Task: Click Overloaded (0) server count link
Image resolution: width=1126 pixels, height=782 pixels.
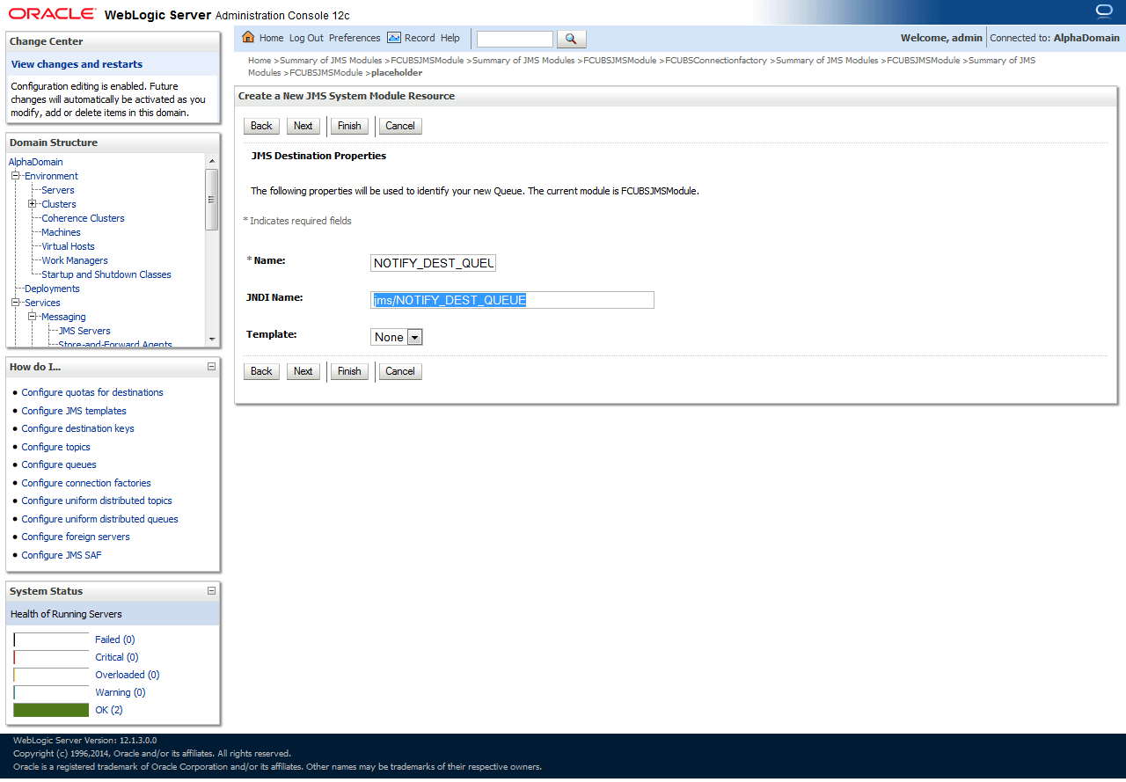Action: click(128, 675)
